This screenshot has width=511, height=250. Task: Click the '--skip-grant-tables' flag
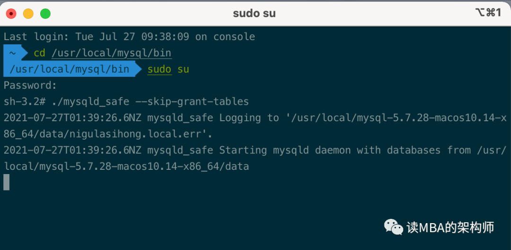coord(192,102)
